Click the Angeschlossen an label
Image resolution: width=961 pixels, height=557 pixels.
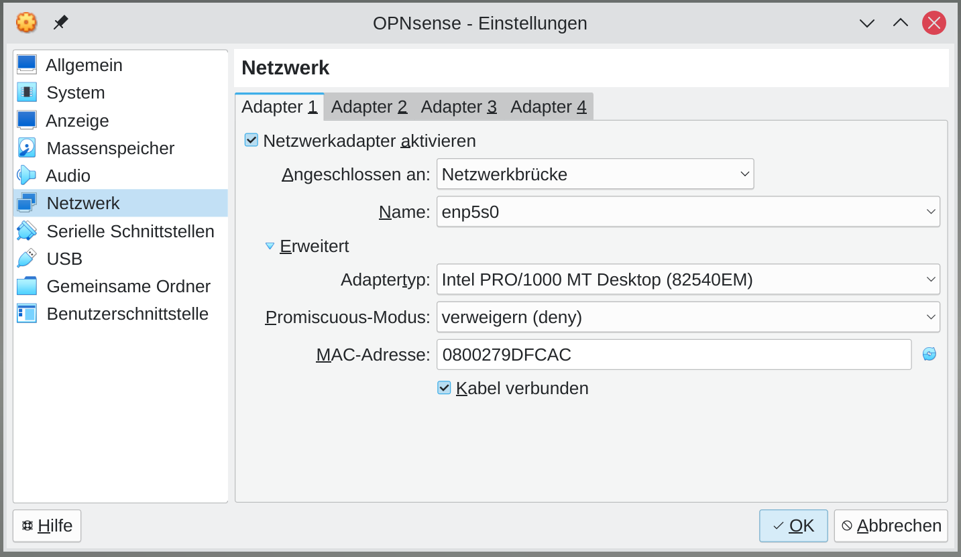[x=356, y=174]
